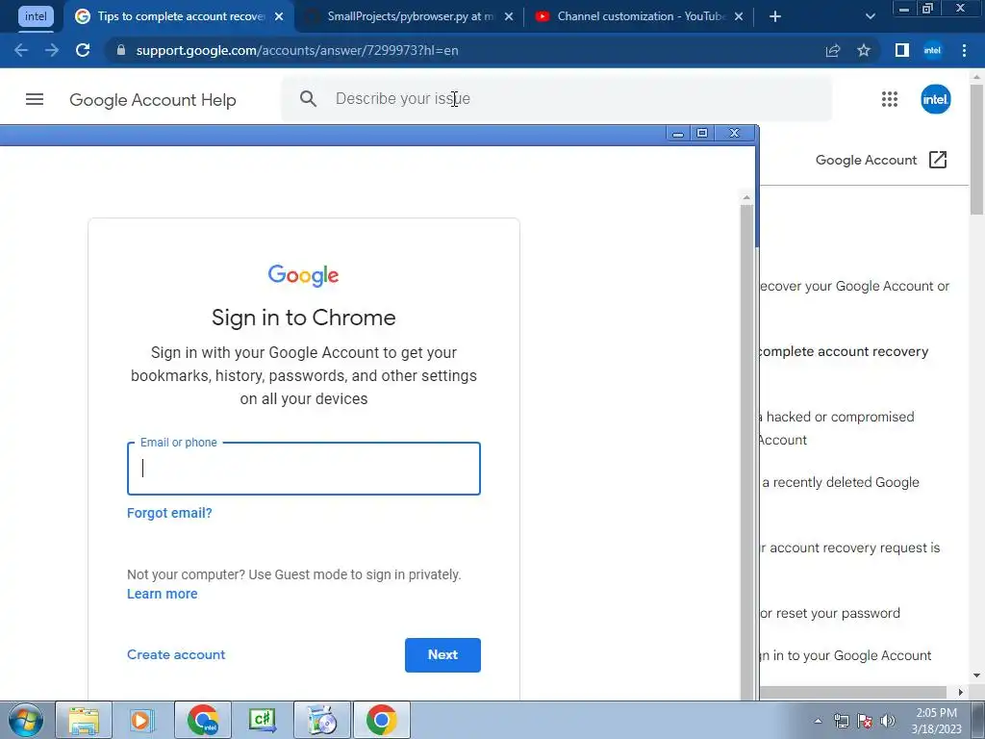This screenshot has width=985, height=739.
Task: Open a new tab with the plus button
Action: (x=775, y=16)
